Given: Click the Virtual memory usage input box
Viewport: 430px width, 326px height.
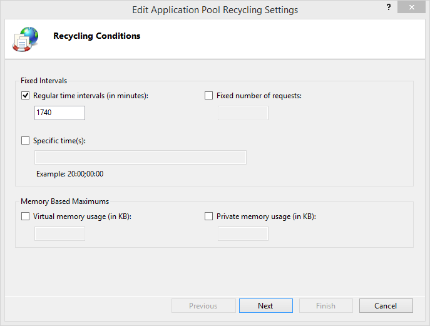Looking at the screenshot, I should [59, 233].
